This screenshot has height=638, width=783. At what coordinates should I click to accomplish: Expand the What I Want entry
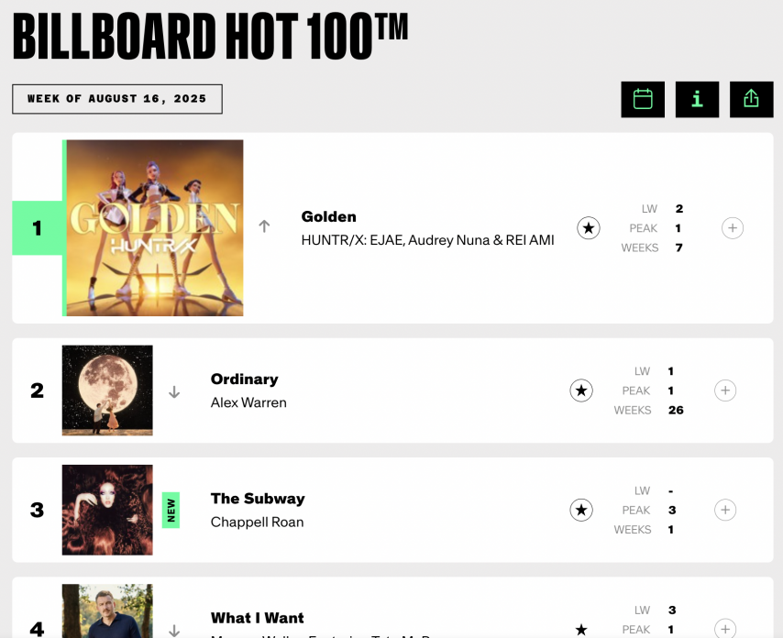(724, 629)
